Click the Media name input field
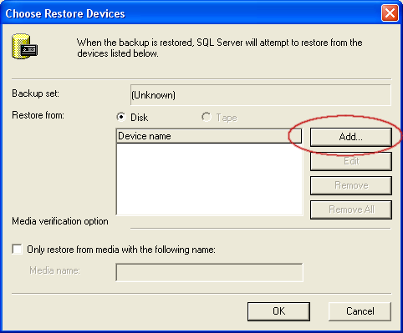Screen dimensions: 403x333 (209, 272)
